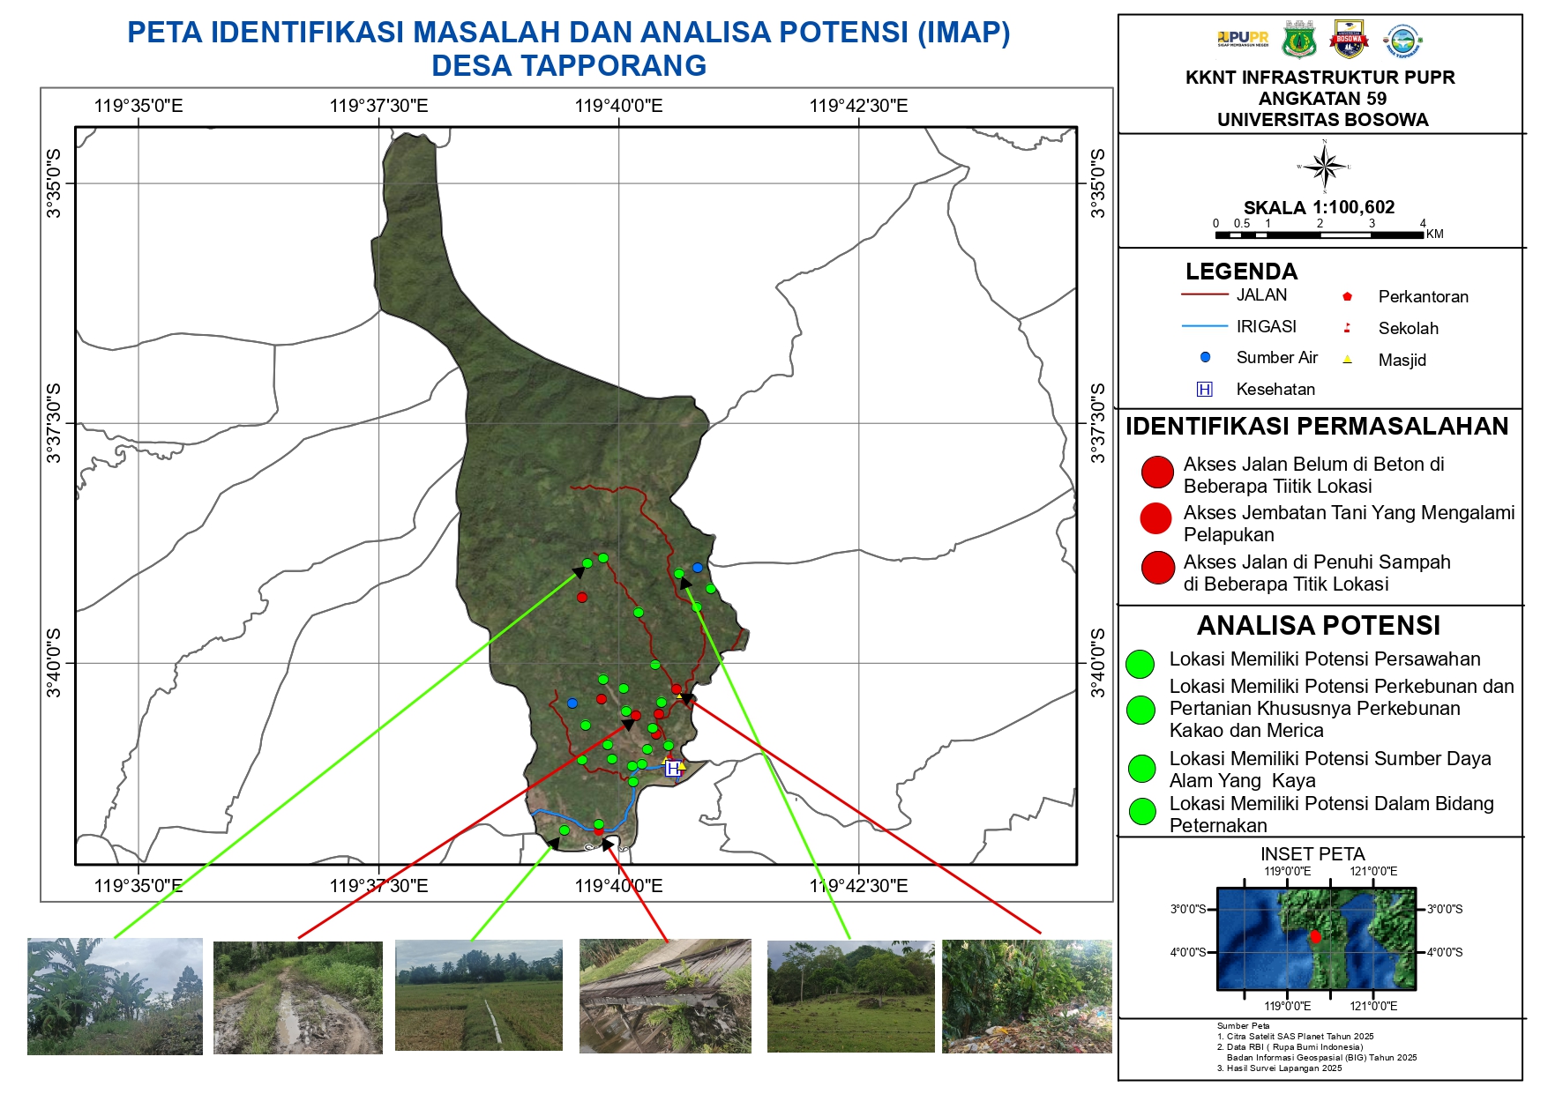
Task: Click the compass rose above the scale
Action: tap(1324, 165)
